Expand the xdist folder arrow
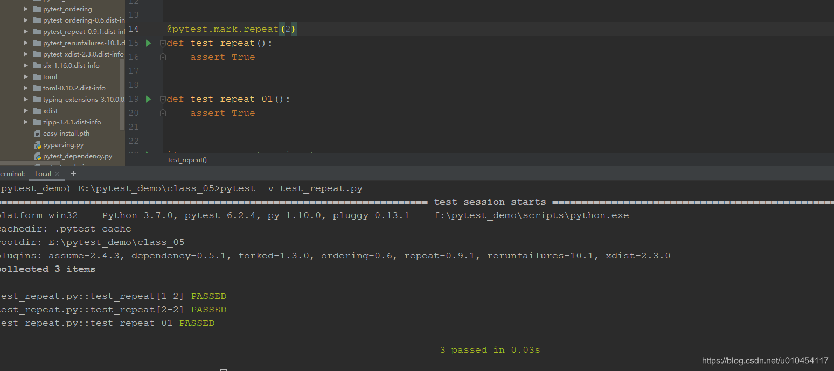The width and height of the screenshot is (834, 371). (25, 111)
